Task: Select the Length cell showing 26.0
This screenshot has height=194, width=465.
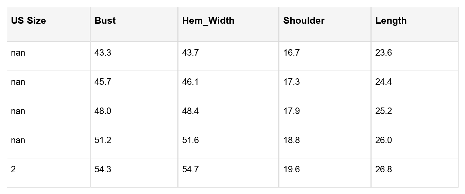Action: click(x=383, y=140)
